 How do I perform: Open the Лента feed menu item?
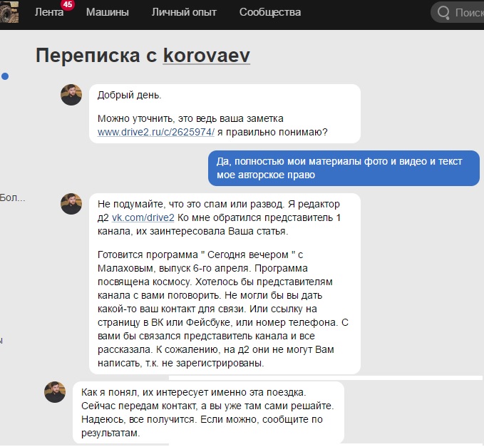tap(48, 12)
